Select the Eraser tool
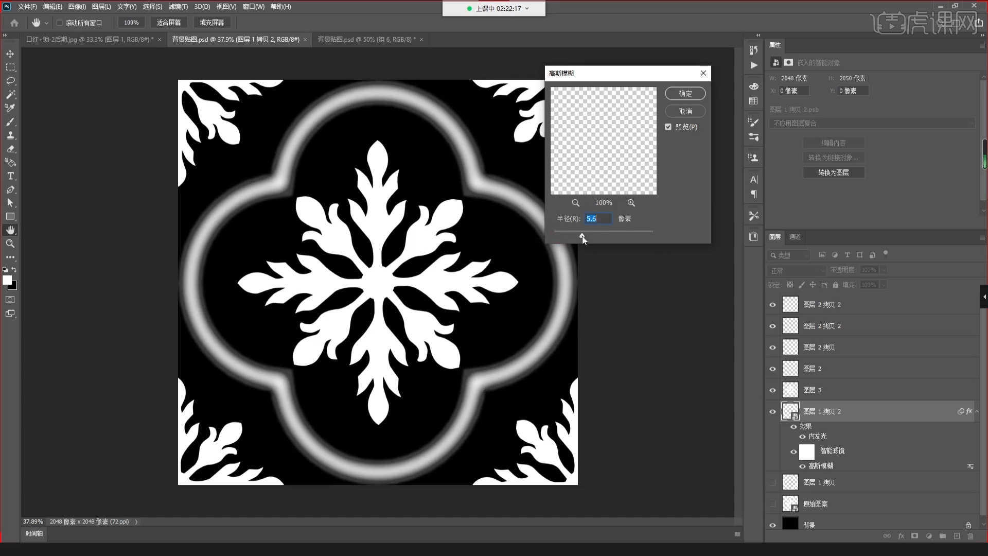Screen dimensions: 988x556 coord(10,149)
